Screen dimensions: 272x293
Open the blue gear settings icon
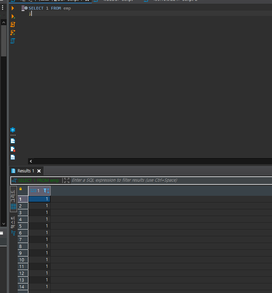click(x=13, y=130)
